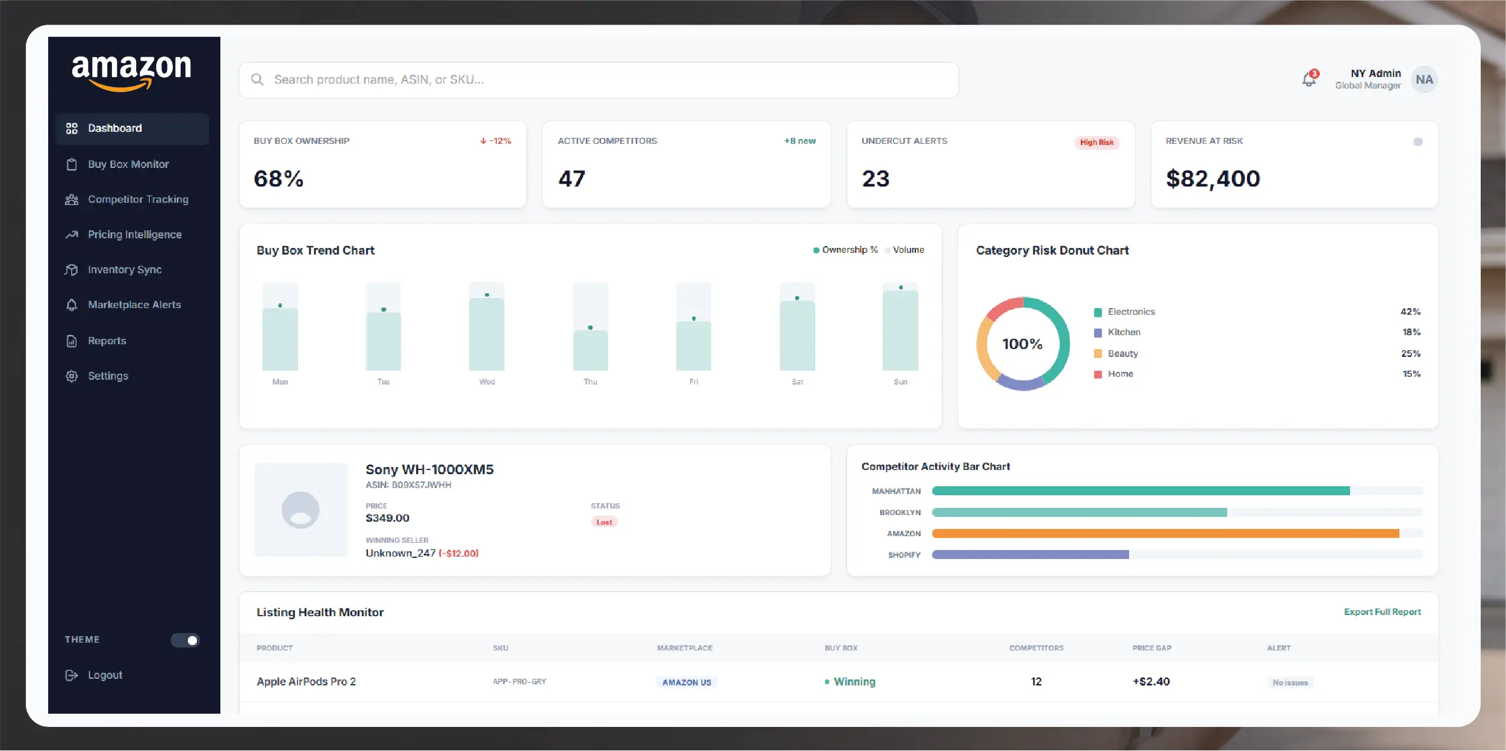The height and width of the screenshot is (751, 1506).
Task: Open Settings from the sidebar
Action: 108,375
